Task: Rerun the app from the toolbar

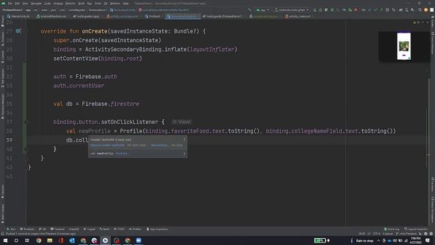Action: pos(315,10)
